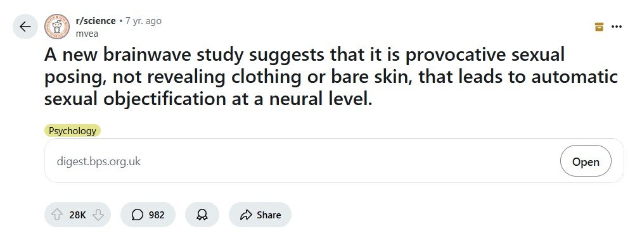
Task: Click the Share arrow icon
Action: pos(246,215)
